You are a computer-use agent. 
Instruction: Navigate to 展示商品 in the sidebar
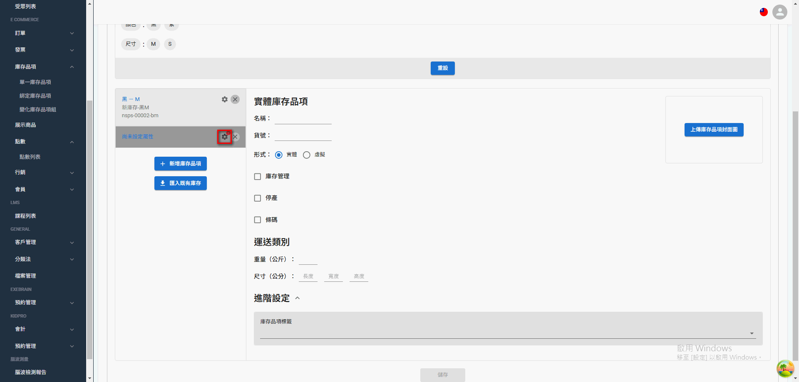[x=25, y=125]
